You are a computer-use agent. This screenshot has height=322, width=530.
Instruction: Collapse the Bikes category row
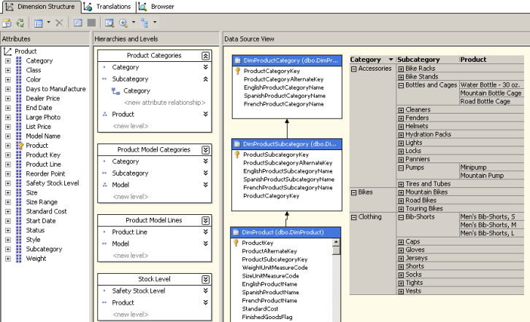[x=354, y=192]
